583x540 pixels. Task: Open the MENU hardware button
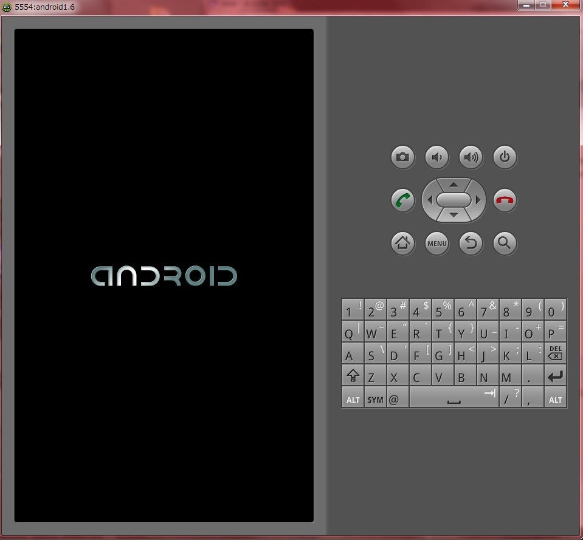click(437, 243)
